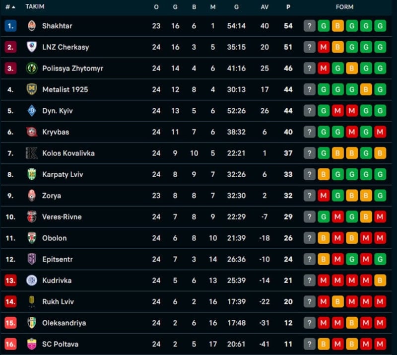Open the Metalist 1925 team name link

coord(65,90)
